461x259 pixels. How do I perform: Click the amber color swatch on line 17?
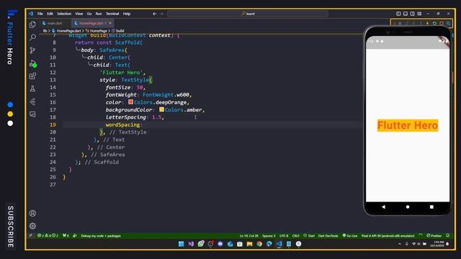click(x=161, y=109)
